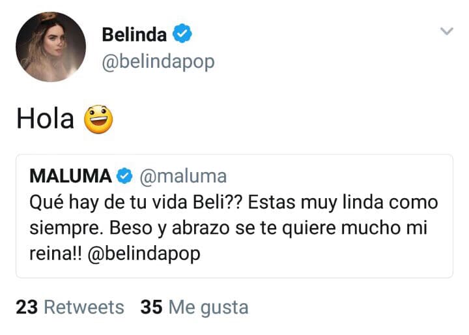
Task: Click the smiley emoji after Hola
Action: [98, 119]
